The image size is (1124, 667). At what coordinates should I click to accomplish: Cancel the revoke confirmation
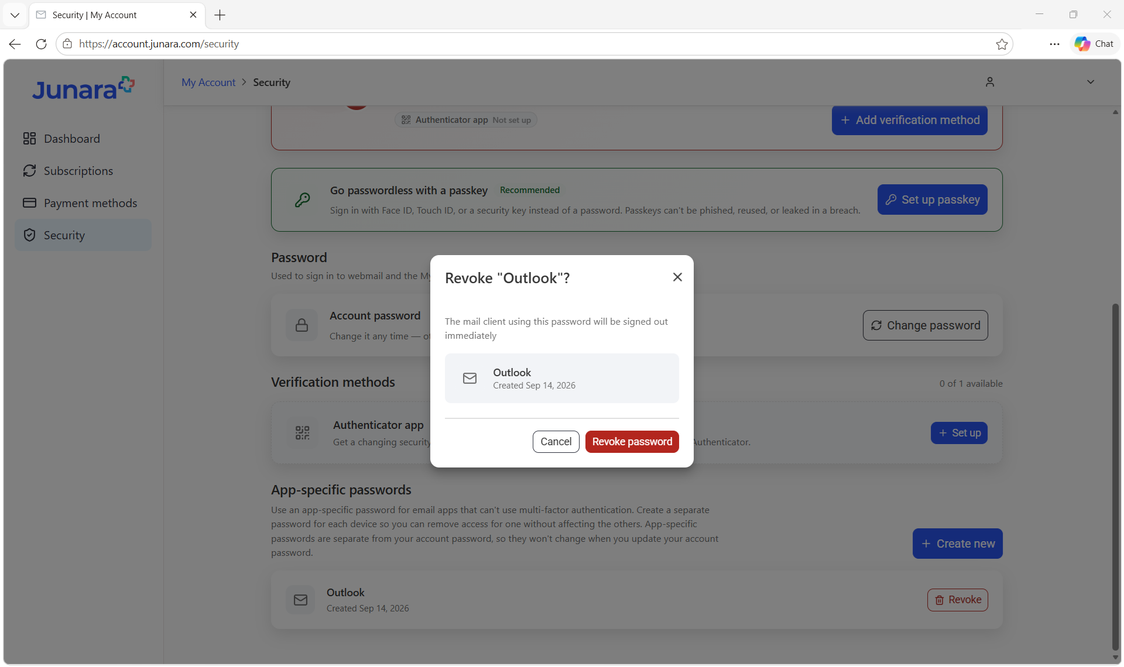pyautogui.click(x=556, y=442)
